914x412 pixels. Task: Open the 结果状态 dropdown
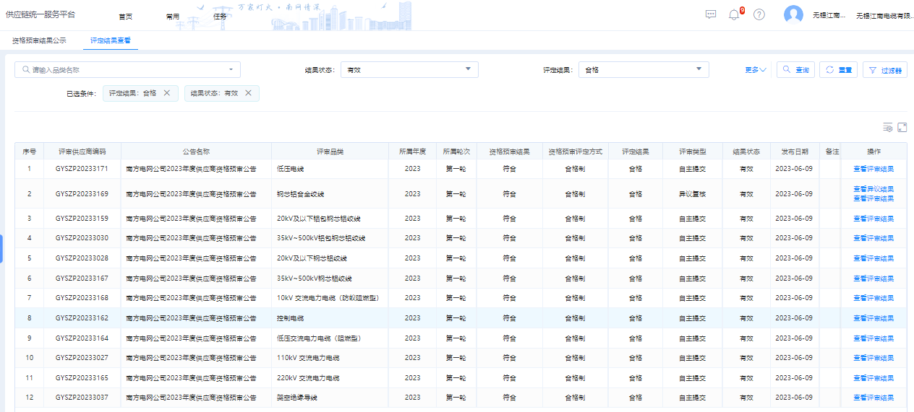[x=409, y=70]
